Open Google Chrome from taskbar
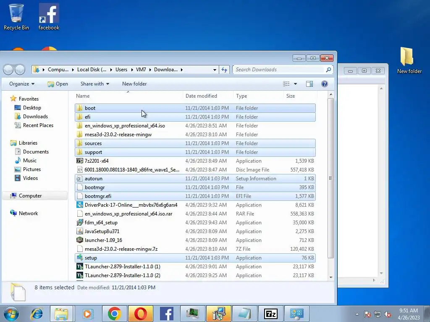Image resolution: width=430 pixels, height=322 pixels. pyautogui.click(x=114, y=314)
